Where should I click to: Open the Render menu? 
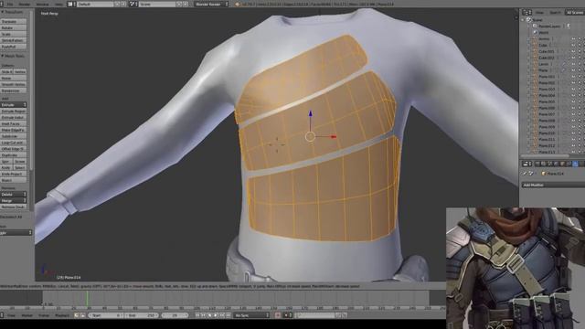coord(25,4)
